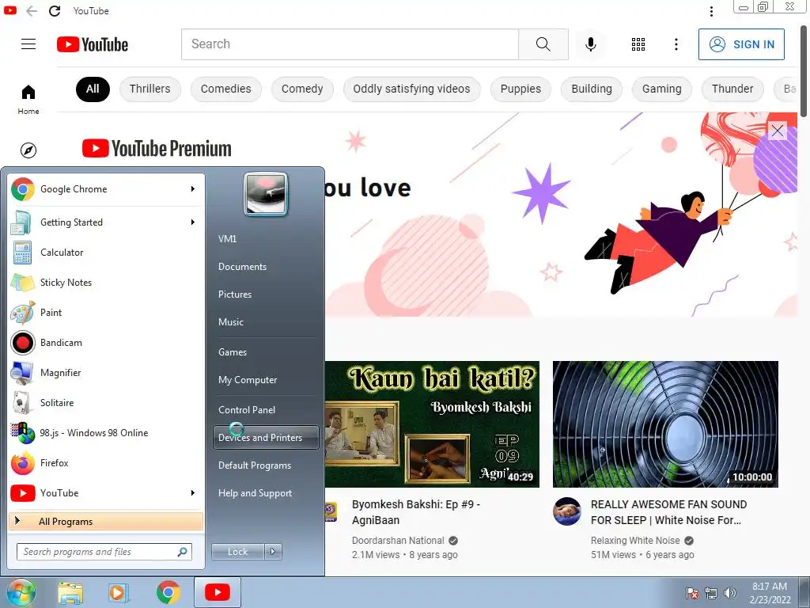Open Sticky Notes from Start menu

point(106,283)
